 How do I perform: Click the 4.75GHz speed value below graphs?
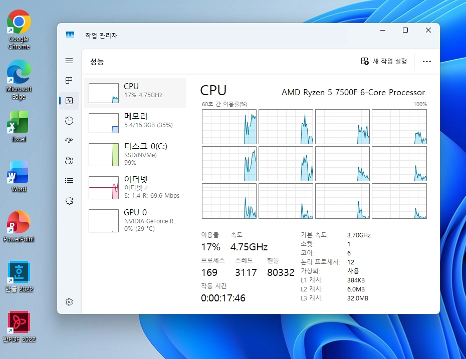(249, 247)
